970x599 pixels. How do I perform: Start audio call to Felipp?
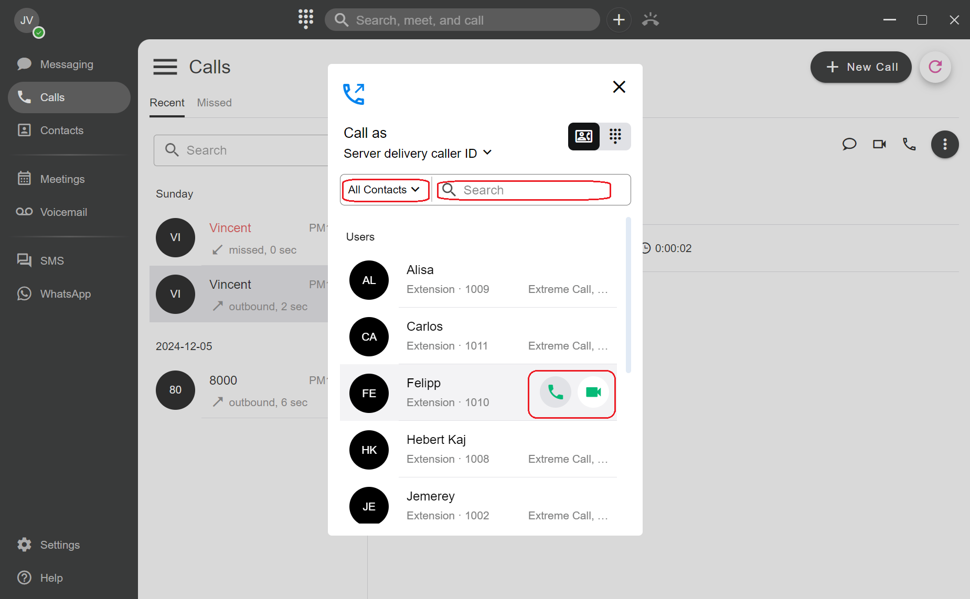coord(555,392)
